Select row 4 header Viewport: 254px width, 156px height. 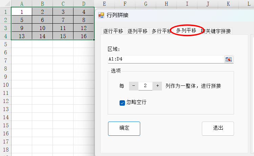point(5,36)
